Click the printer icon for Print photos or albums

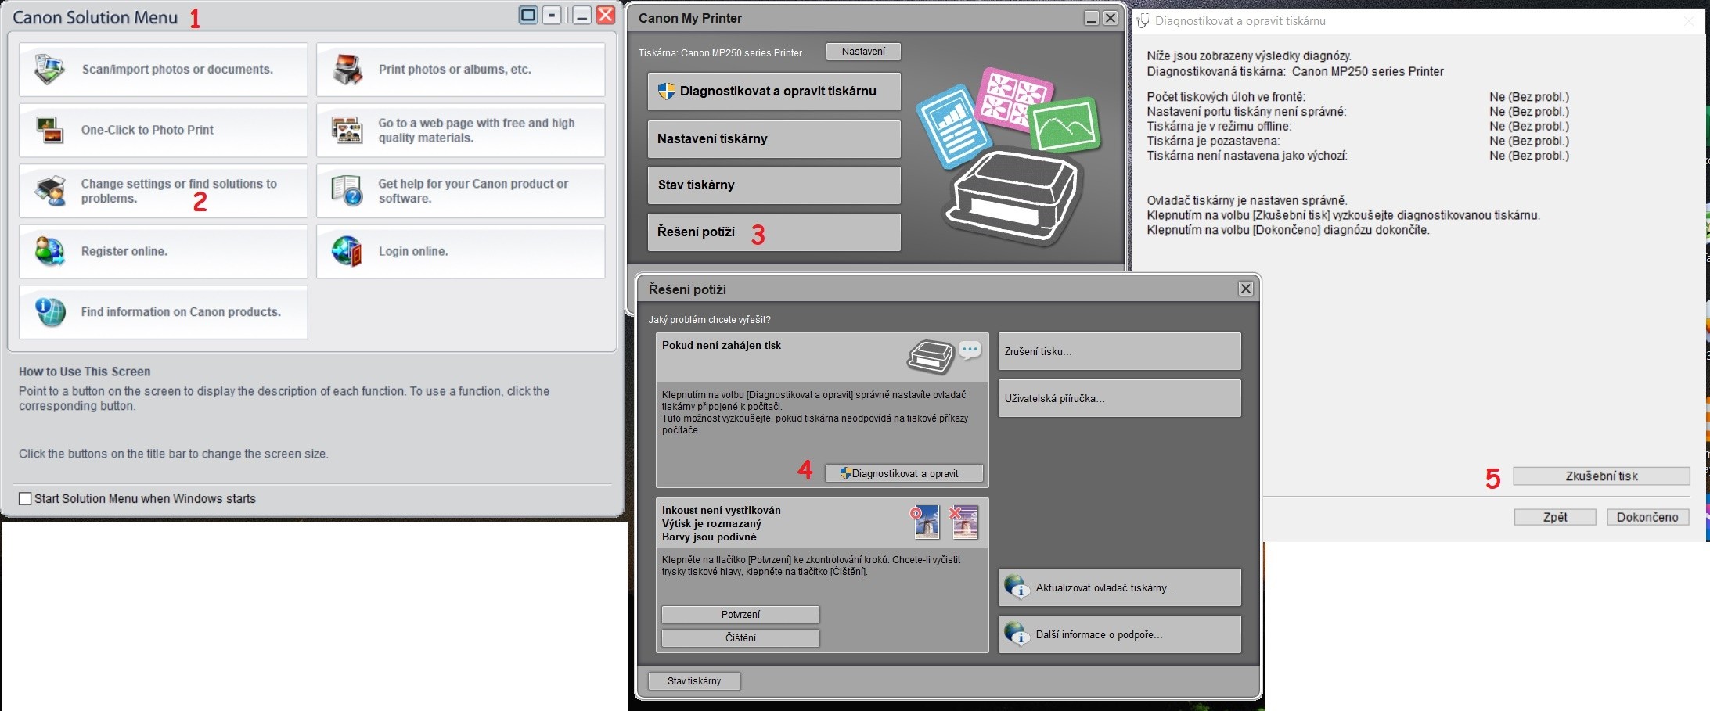click(x=347, y=70)
